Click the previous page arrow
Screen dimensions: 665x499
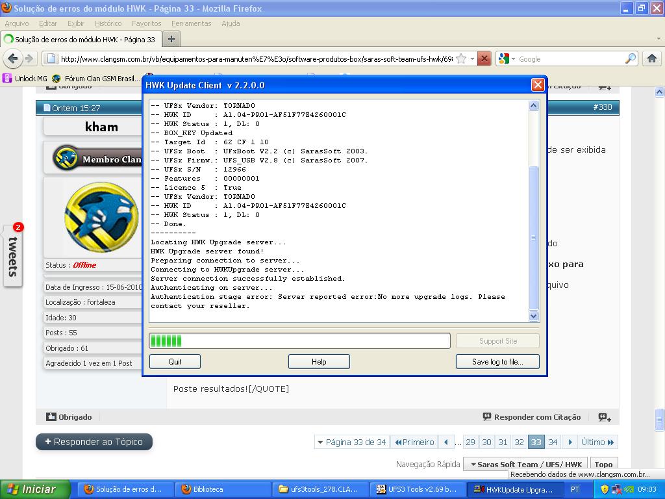coord(446,442)
